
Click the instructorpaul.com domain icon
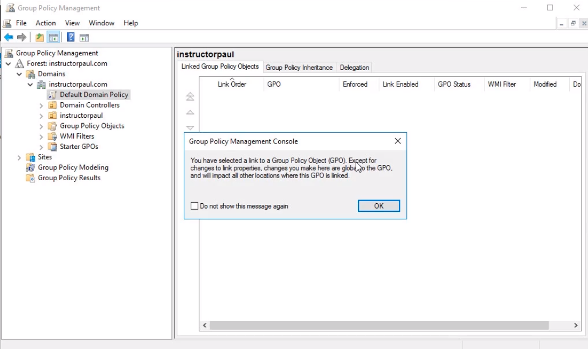(x=41, y=84)
